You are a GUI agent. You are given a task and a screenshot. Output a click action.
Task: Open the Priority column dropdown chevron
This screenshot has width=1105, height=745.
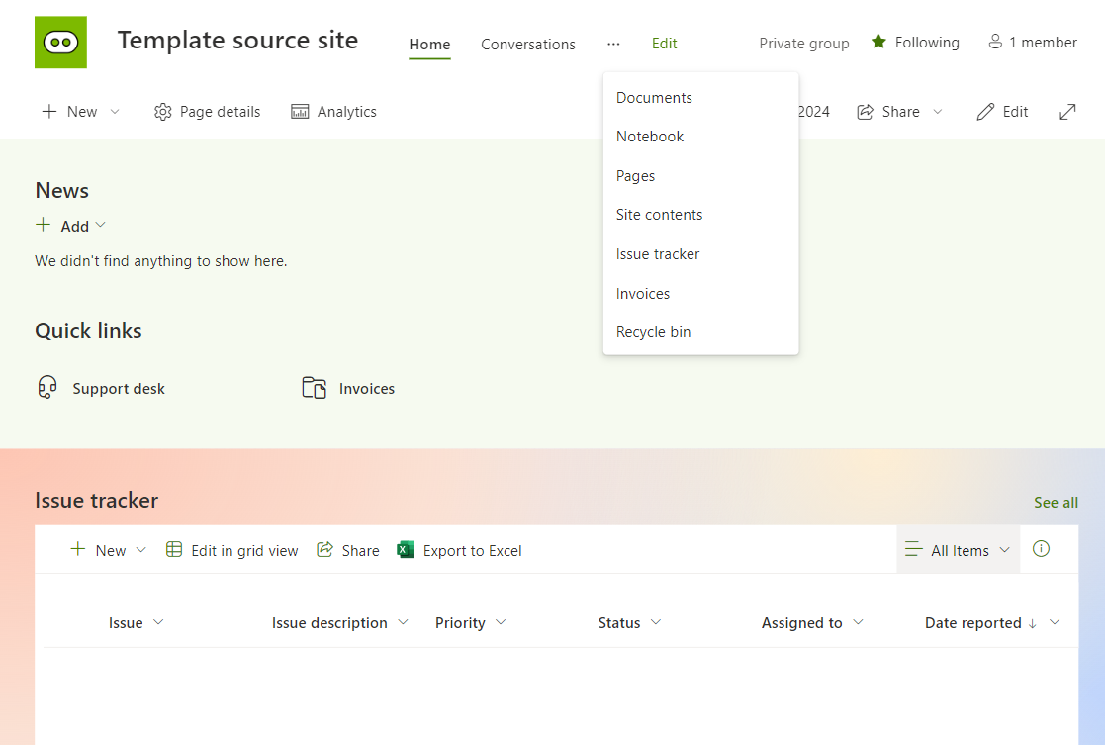[501, 621]
